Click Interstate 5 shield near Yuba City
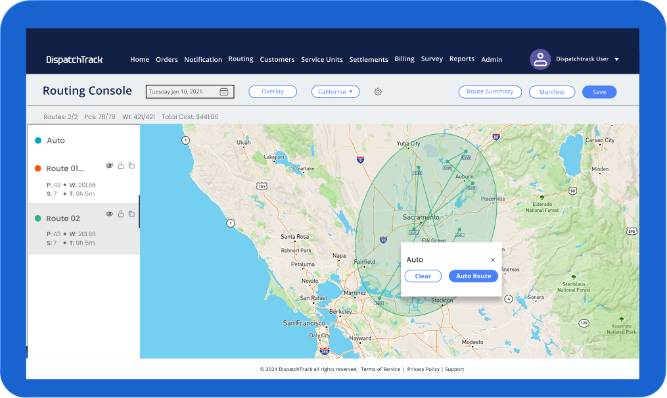667x398 pixels. 360,160
